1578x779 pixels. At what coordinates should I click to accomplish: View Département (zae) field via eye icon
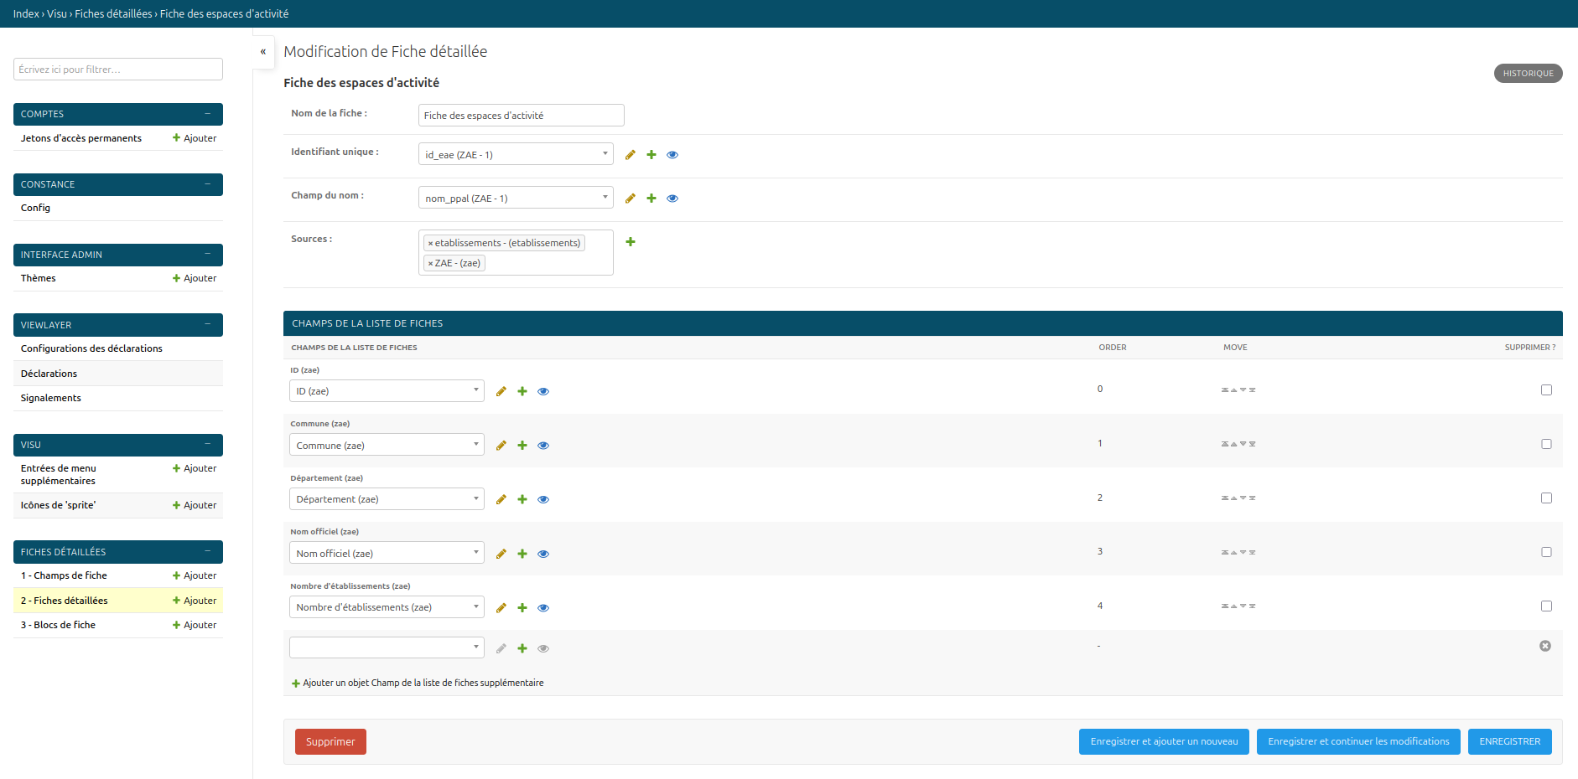[x=543, y=499]
